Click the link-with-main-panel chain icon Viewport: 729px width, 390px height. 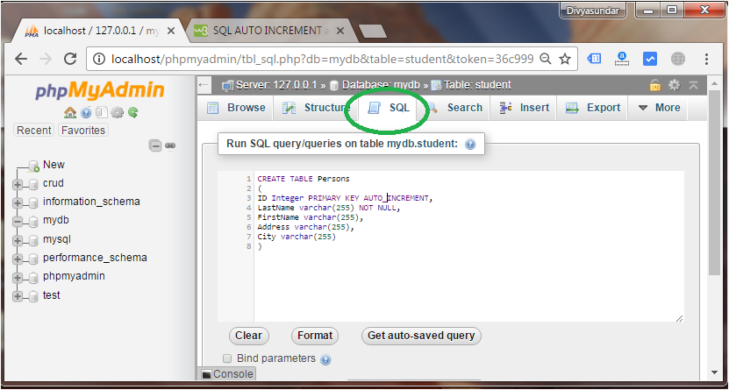click(x=170, y=145)
